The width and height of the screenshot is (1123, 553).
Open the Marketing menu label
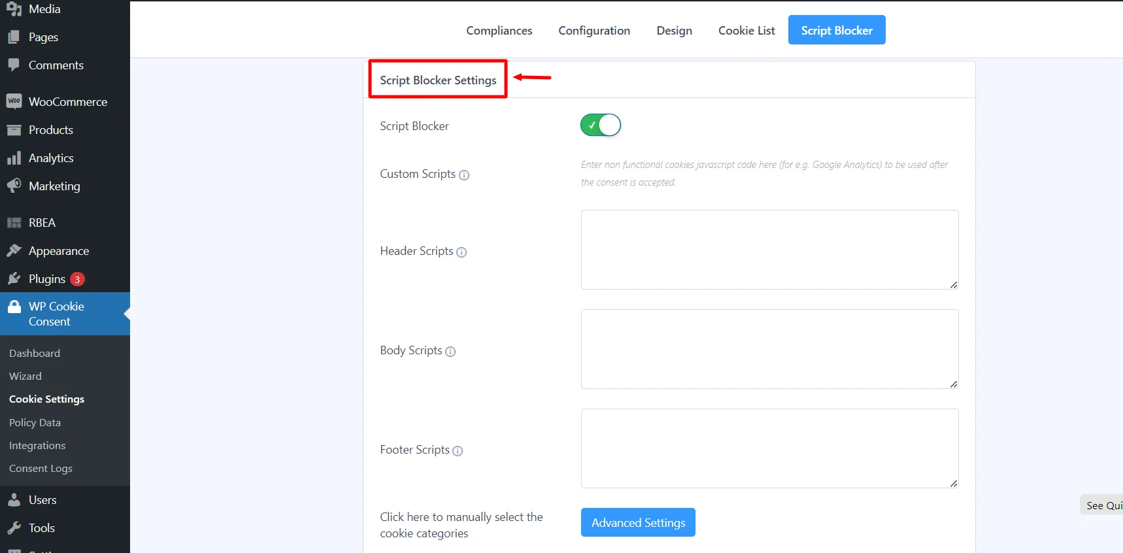54,186
